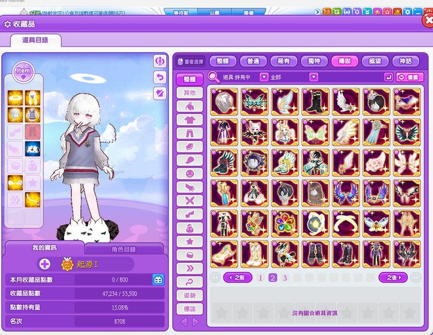Toggle the 傳說 rarity filter
433x335 pixels.
(x=345, y=61)
